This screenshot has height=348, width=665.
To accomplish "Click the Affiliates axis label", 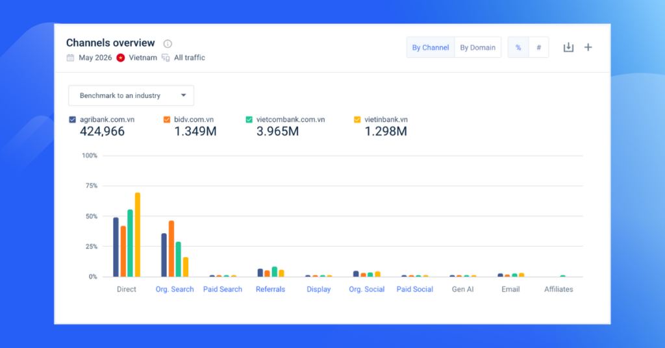I will 558,289.
